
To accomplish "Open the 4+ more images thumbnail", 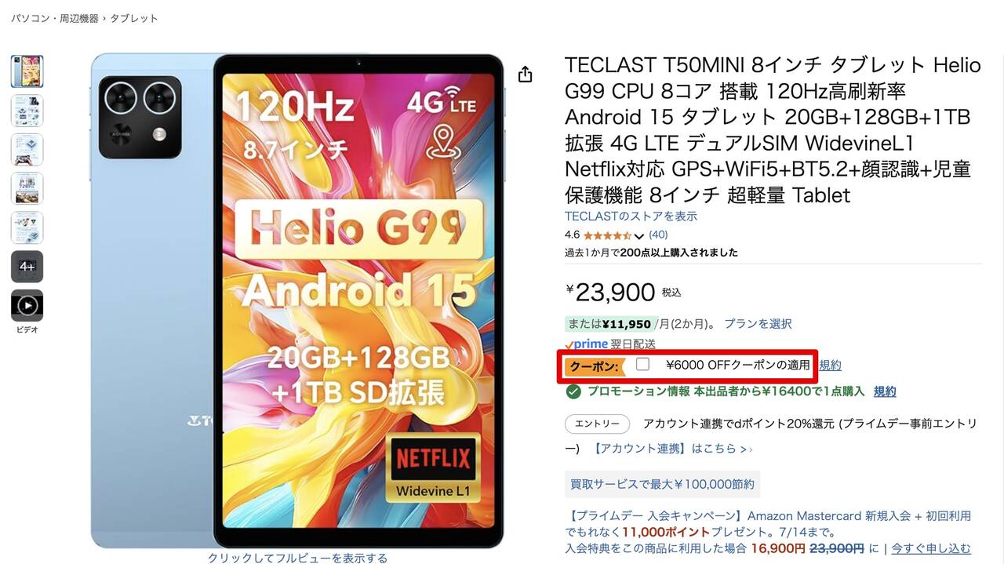I will 27,267.
